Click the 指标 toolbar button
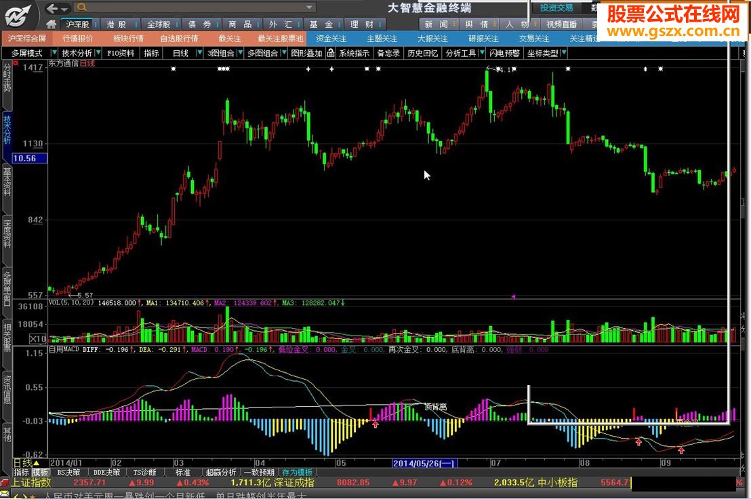This screenshot has width=751, height=499. pos(151,53)
